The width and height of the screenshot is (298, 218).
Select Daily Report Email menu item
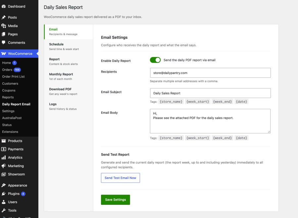[16, 104]
